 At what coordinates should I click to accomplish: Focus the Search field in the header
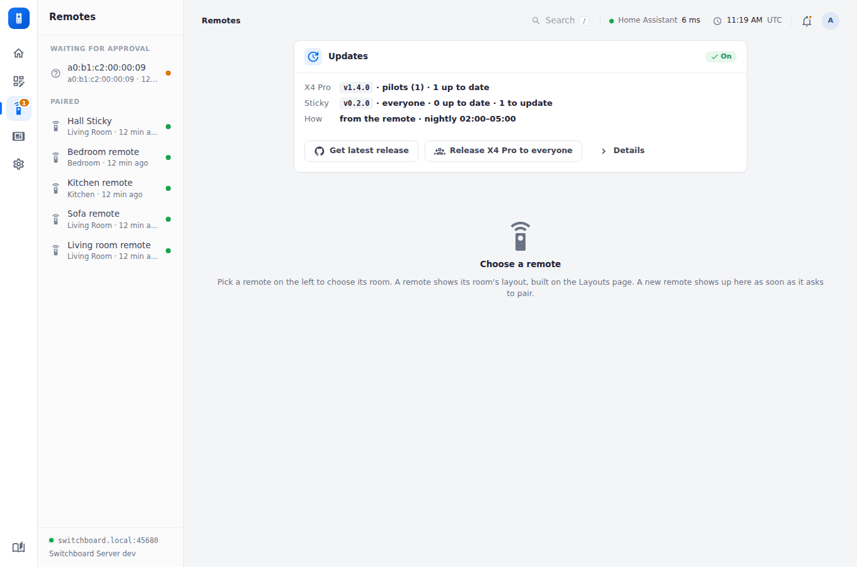pos(560,21)
